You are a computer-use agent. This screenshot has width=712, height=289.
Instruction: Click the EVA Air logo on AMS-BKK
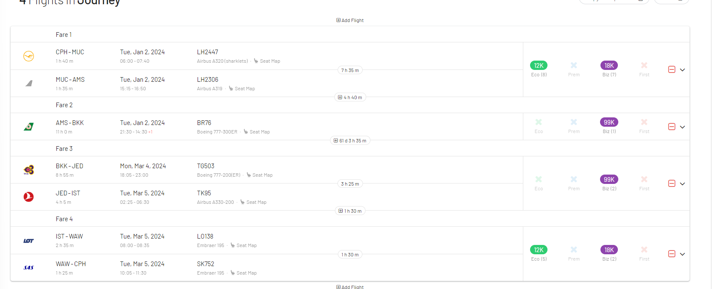coord(28,127)
